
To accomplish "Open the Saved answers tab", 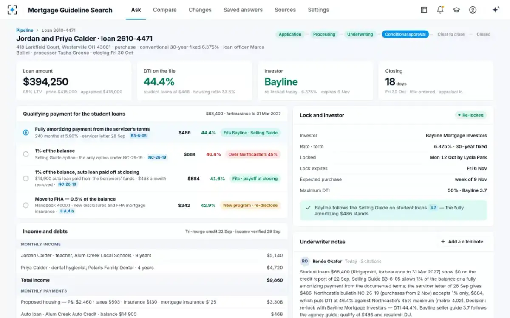I will [x=243, y=10].
